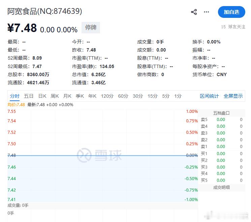Click the 卖5 order book row

click(222, 120)
